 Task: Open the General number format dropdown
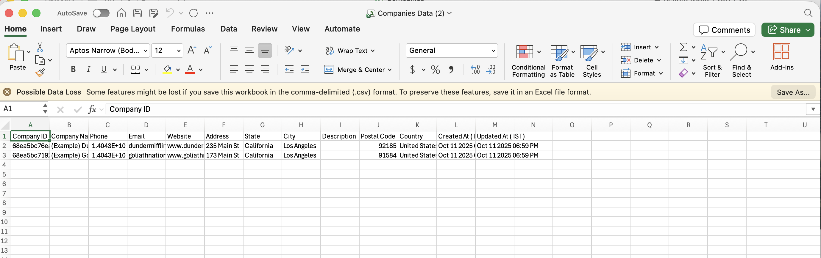[493, 51]
